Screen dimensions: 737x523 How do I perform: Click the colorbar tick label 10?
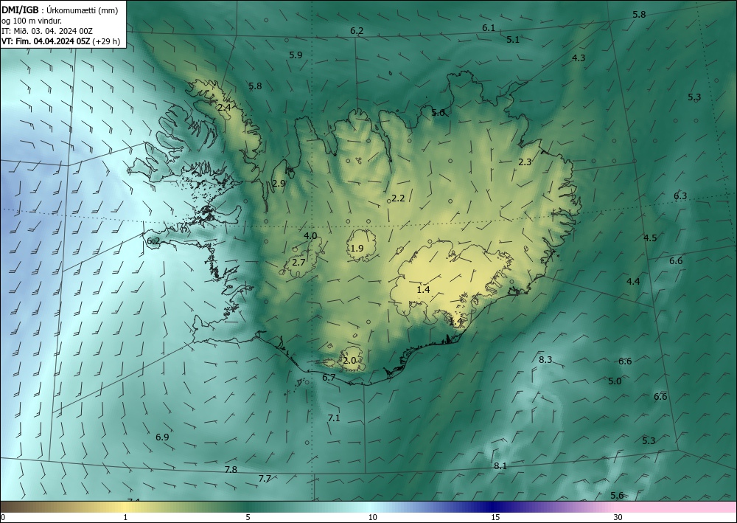[373, 517]
